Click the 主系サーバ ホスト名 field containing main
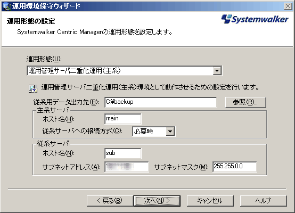 coord(123,119)
